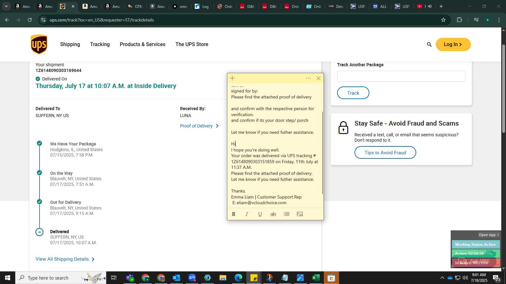Expand View All Shipping Details
The width and height of the screenshot is (506, 284).
(65, 259)
